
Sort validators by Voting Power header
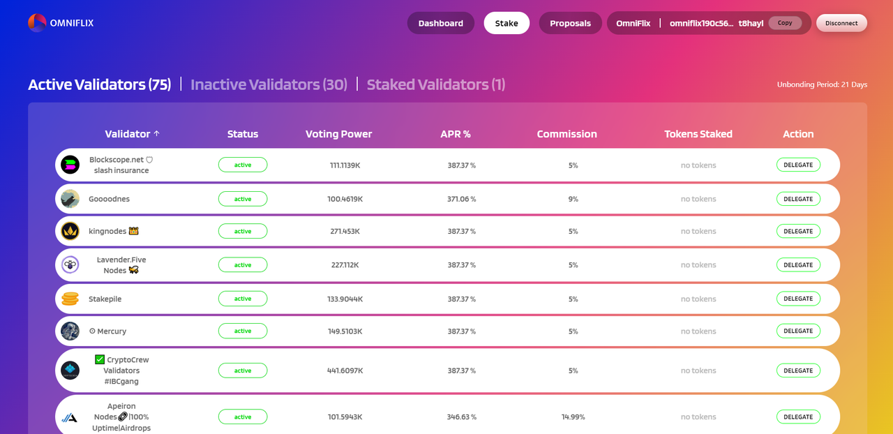338,134
